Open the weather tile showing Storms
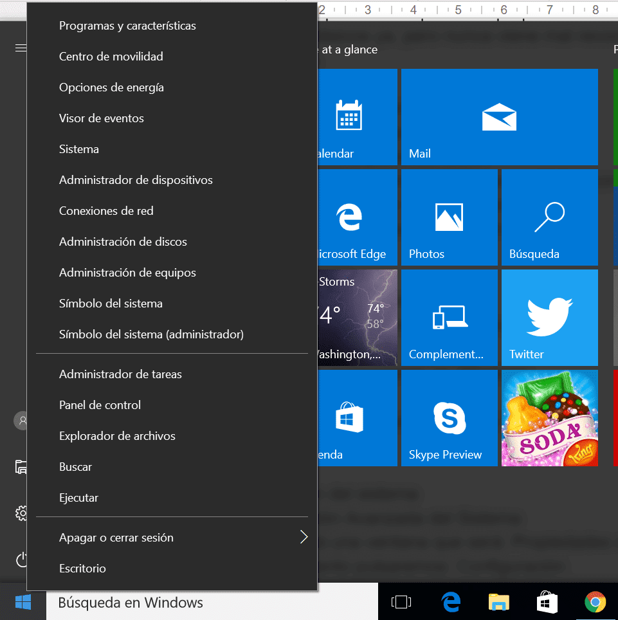The width and height of the screenshot is (618, 620). click(357, 318)
